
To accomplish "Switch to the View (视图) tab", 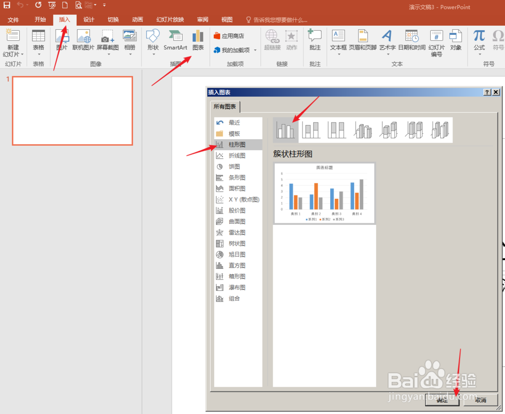I will 227,20.
